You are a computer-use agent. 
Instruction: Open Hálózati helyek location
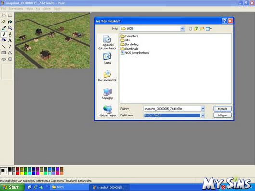pyautogui.click(x=107, y=111)
